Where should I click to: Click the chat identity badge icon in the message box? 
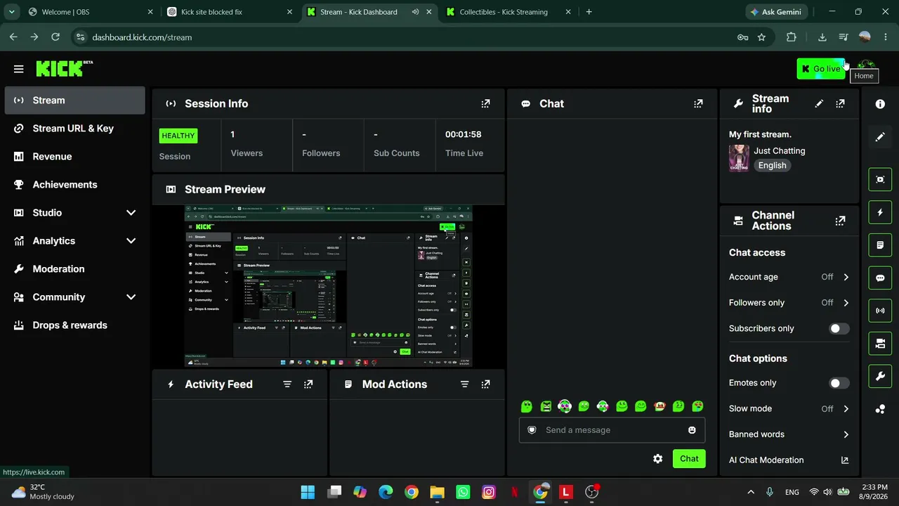(532, 430)
